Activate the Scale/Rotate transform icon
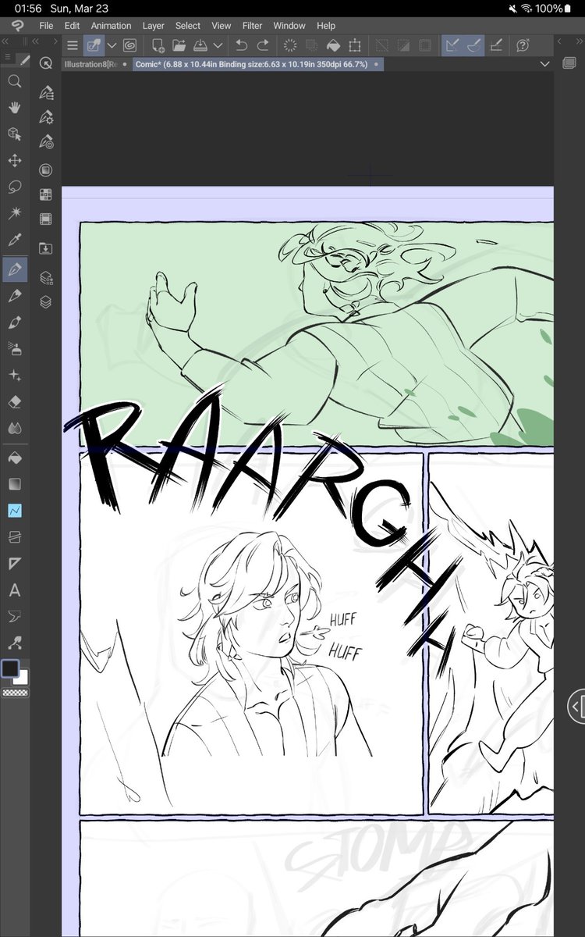 [354, 45]
